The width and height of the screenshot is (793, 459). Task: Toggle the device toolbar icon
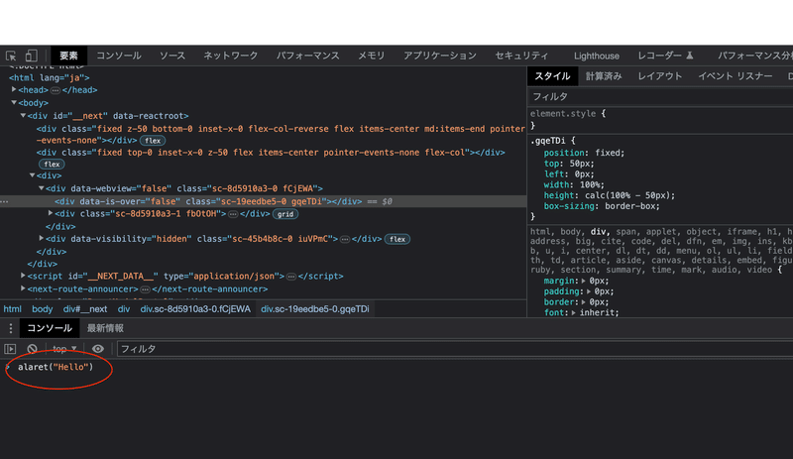(x=32, y=56)
